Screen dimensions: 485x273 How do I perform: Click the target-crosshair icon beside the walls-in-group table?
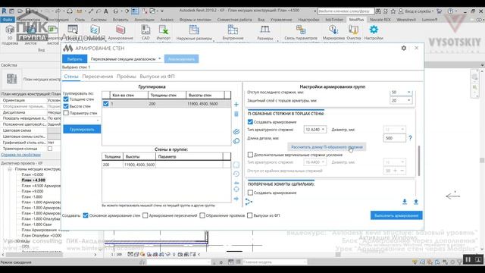click(236, 189)
